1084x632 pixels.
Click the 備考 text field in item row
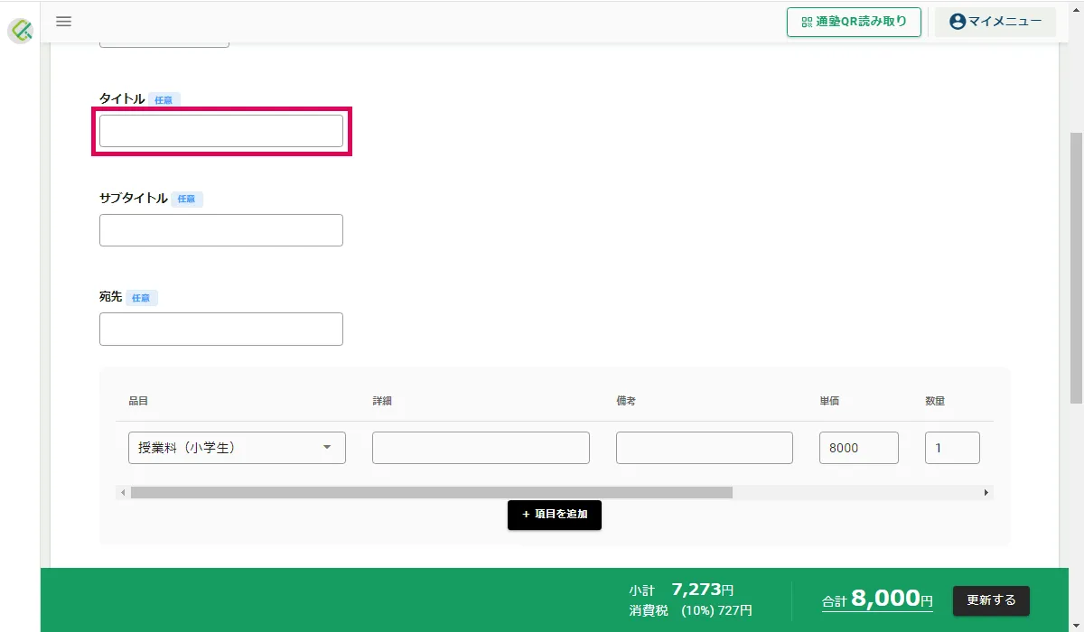coord(705,448)
